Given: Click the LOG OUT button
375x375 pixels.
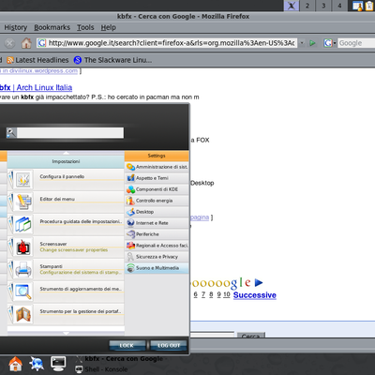Looking at the screenshot, I should (x=169, y=345).
